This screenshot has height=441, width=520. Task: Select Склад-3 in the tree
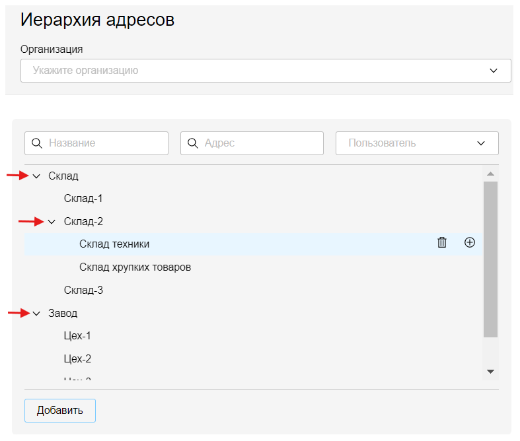(83, 290)
